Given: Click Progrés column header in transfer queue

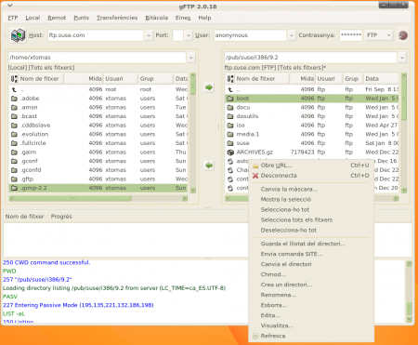Looking at the screenshot, I should (x=61, y=217).
